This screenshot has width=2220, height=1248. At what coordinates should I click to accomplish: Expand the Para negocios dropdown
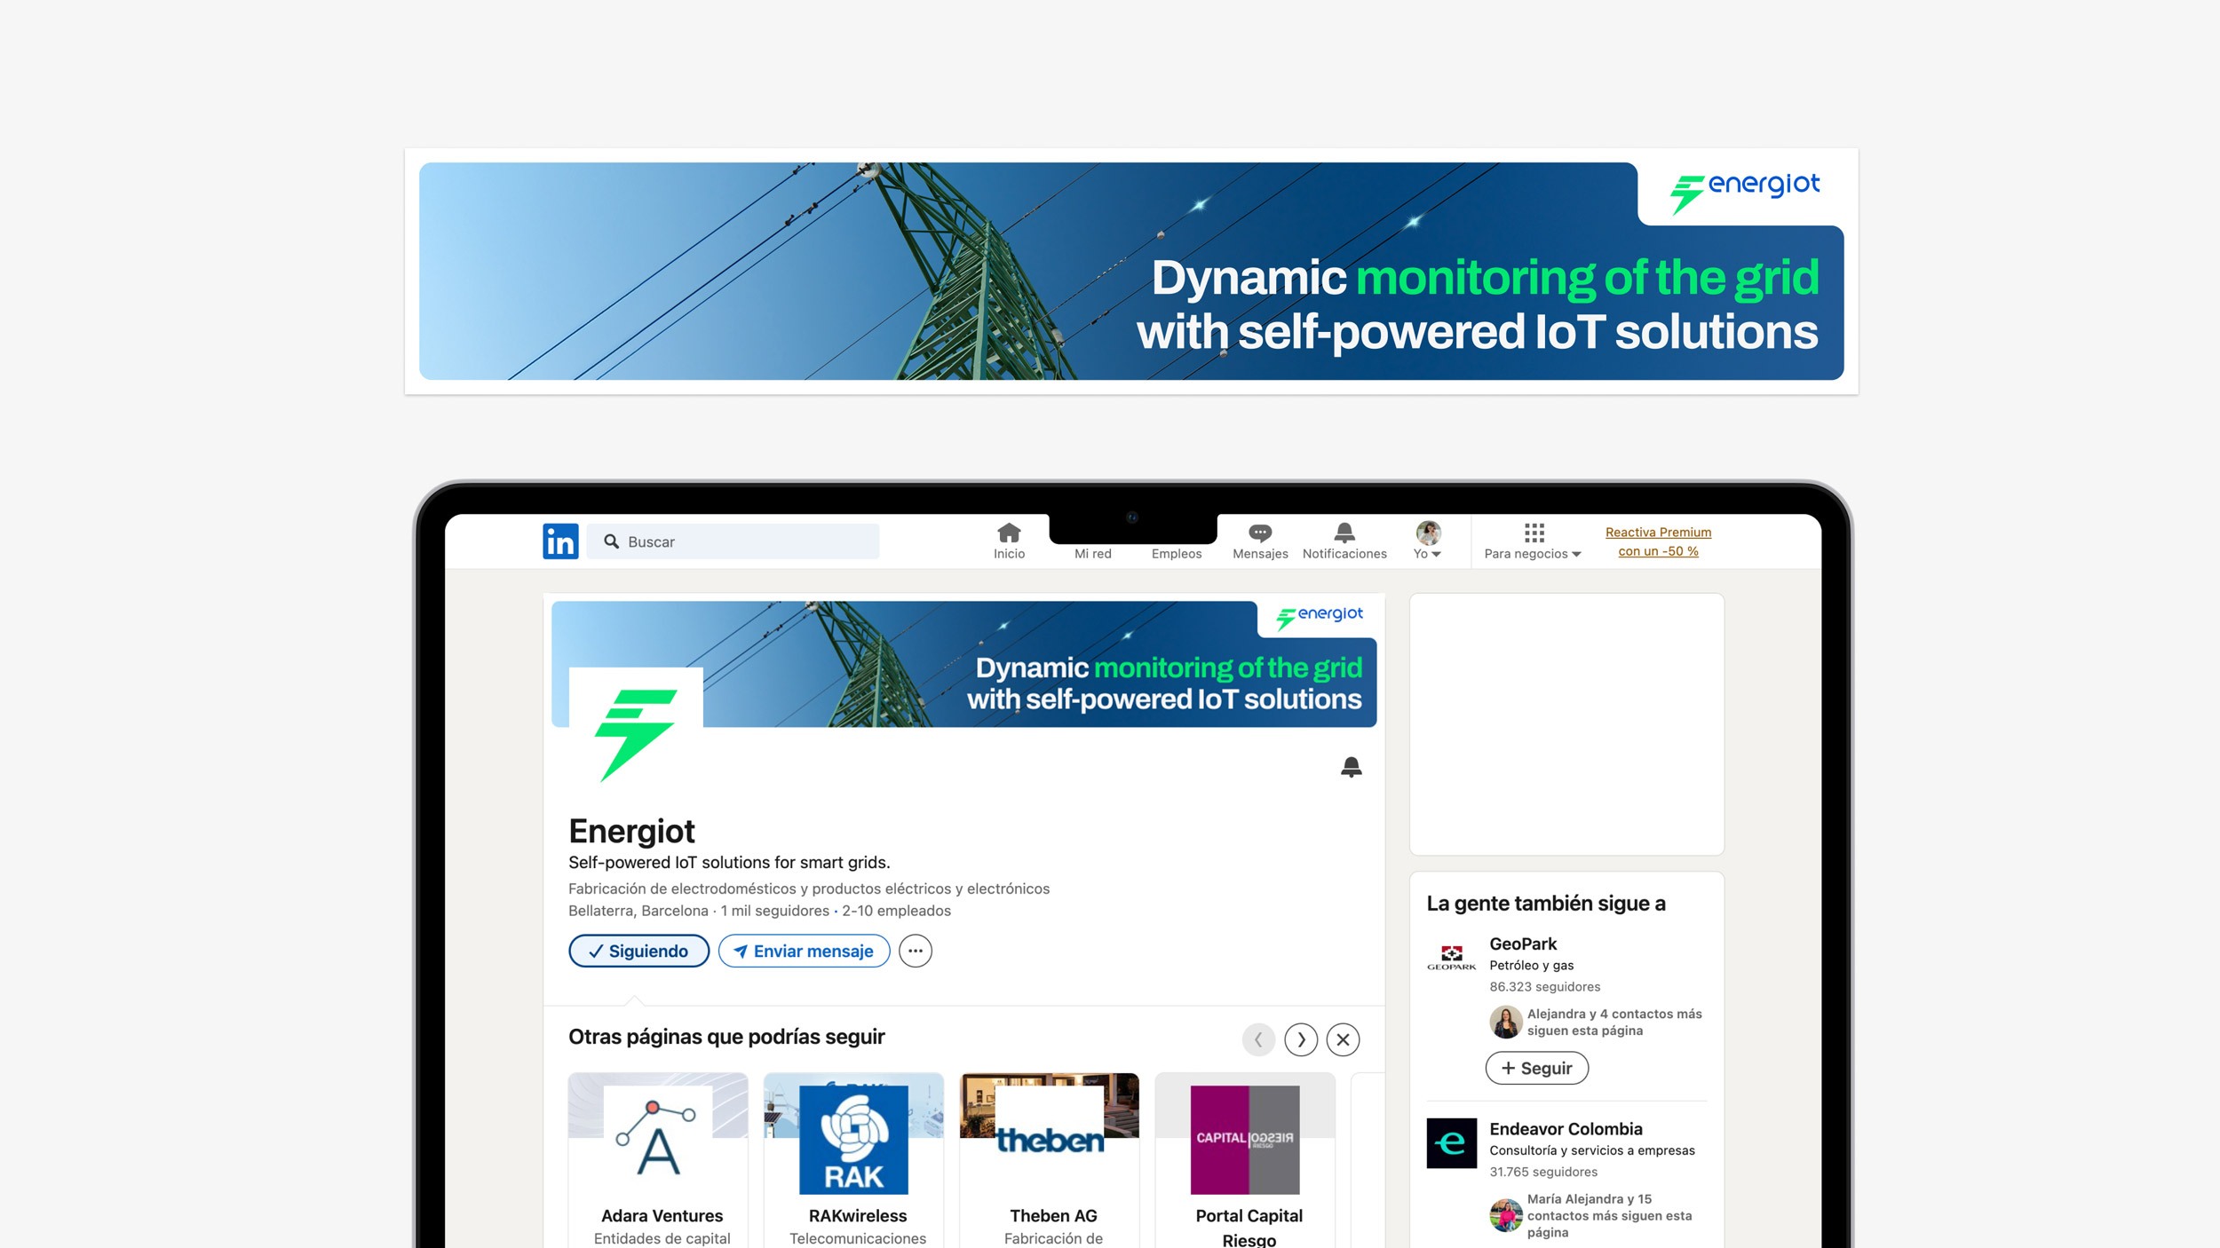[1533, 554]
